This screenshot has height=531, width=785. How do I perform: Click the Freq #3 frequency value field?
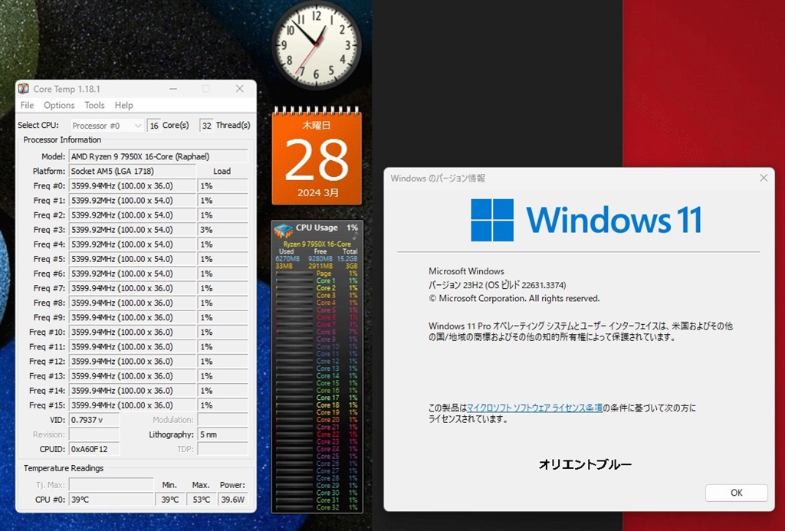point(132,230)
